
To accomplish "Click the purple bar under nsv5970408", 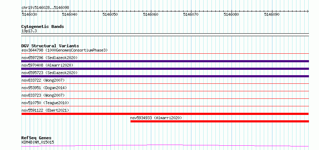I will coord(165,69).
